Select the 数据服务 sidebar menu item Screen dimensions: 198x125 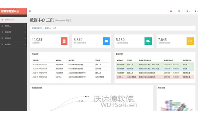coord(14,44)
